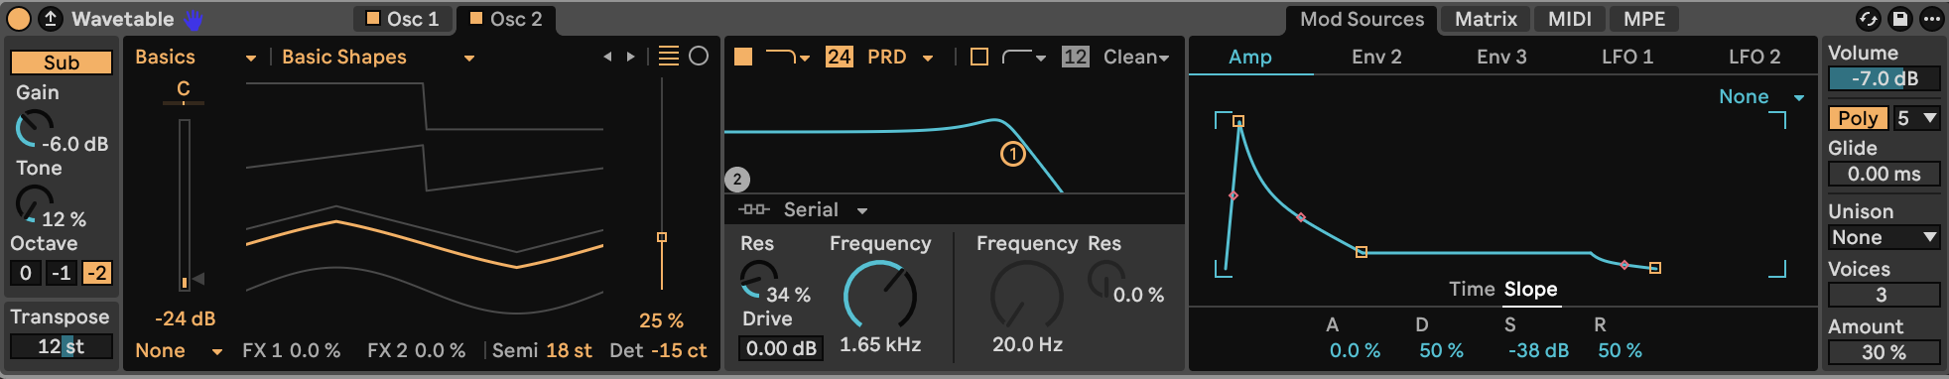Click the release slope diamond handle
1949x379 pixels.
1624,265
